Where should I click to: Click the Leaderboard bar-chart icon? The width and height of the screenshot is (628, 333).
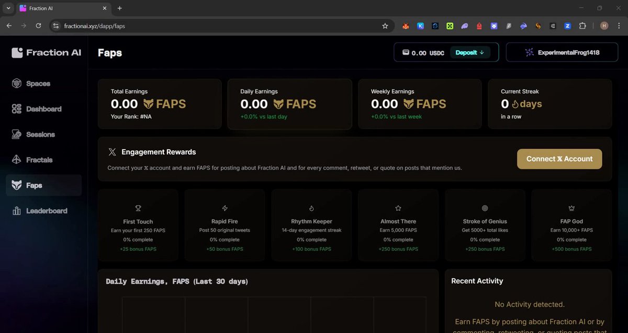(17, 211)
